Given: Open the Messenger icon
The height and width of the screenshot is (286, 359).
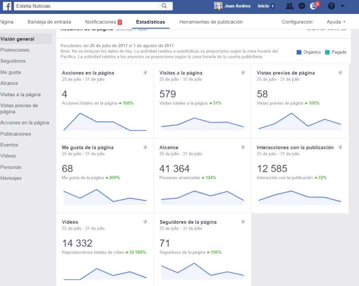Looking at the screenshot, I should click(302, 6).
